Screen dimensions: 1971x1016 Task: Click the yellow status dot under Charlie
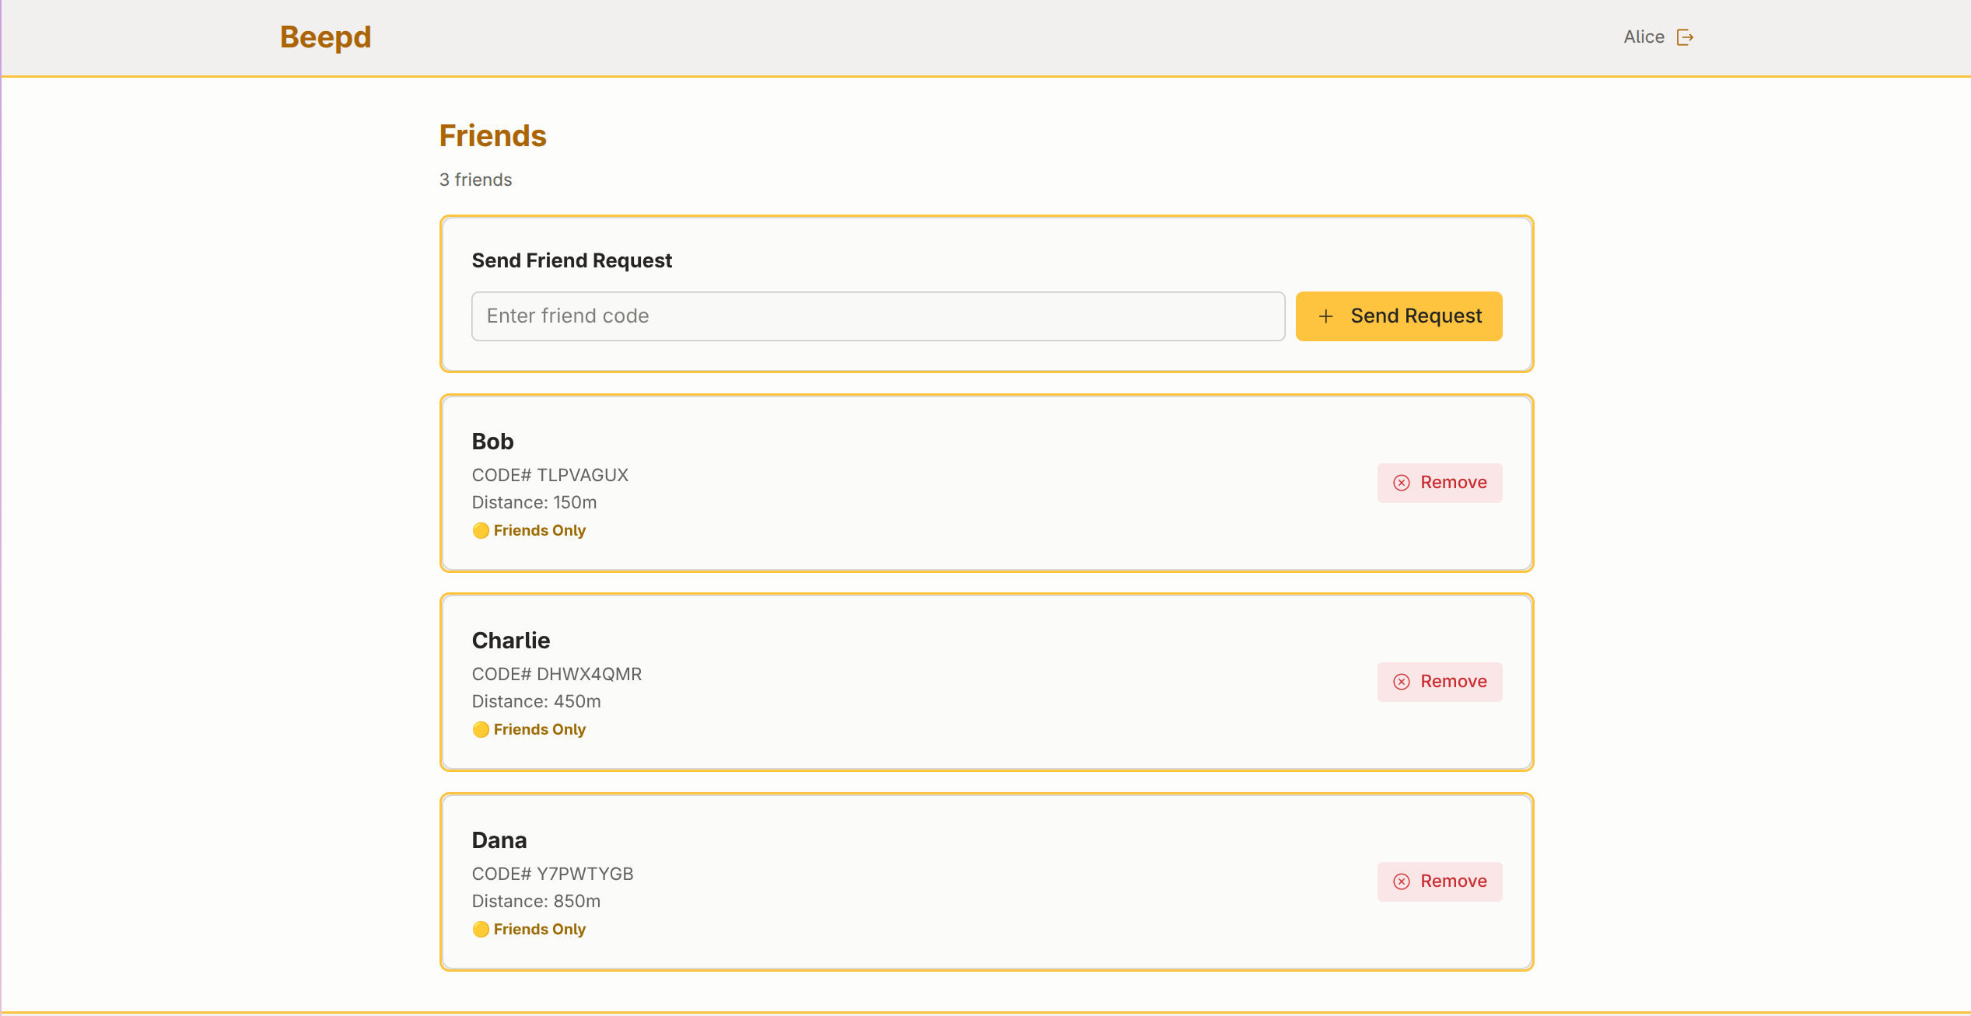481,730
